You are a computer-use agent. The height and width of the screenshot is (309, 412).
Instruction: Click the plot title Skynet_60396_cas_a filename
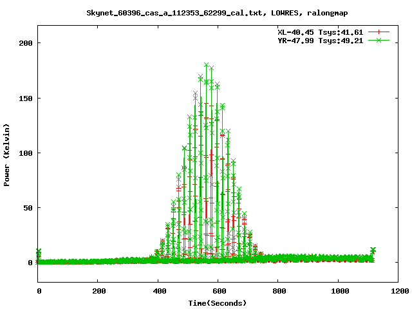point(174,13)
